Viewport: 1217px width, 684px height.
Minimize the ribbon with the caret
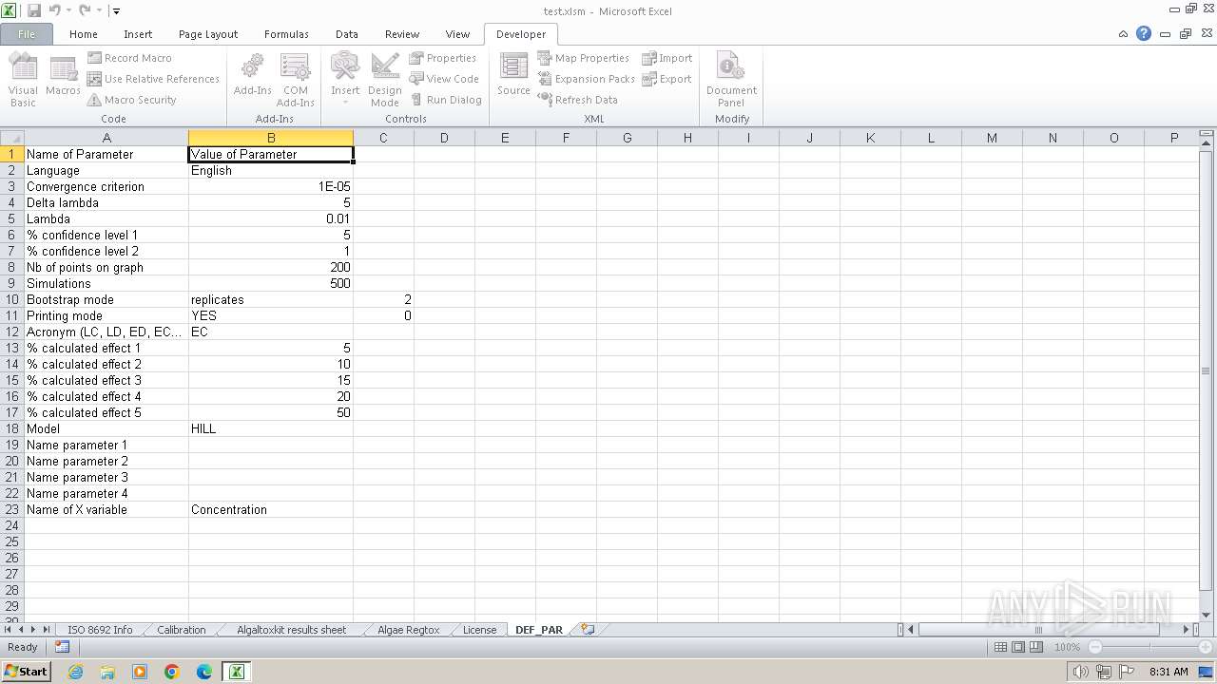(1123, 34)
